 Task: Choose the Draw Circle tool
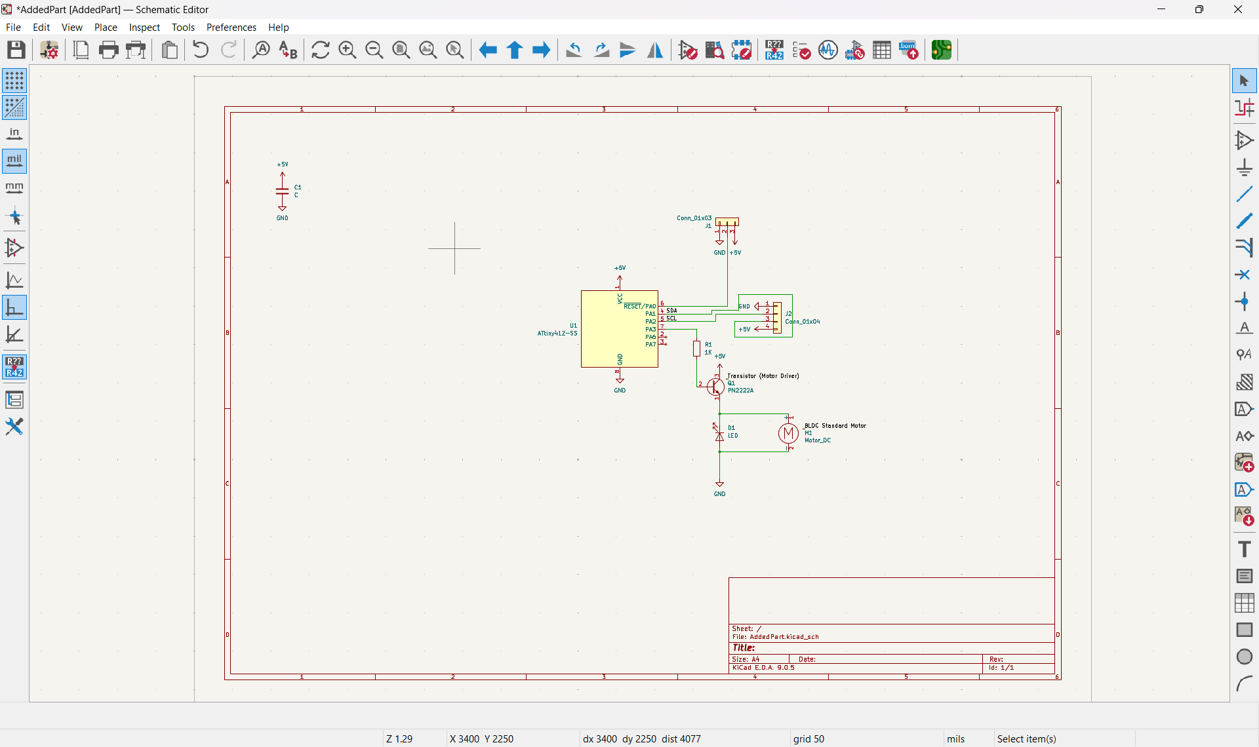pyautogui.click(x=1244, y=657)
